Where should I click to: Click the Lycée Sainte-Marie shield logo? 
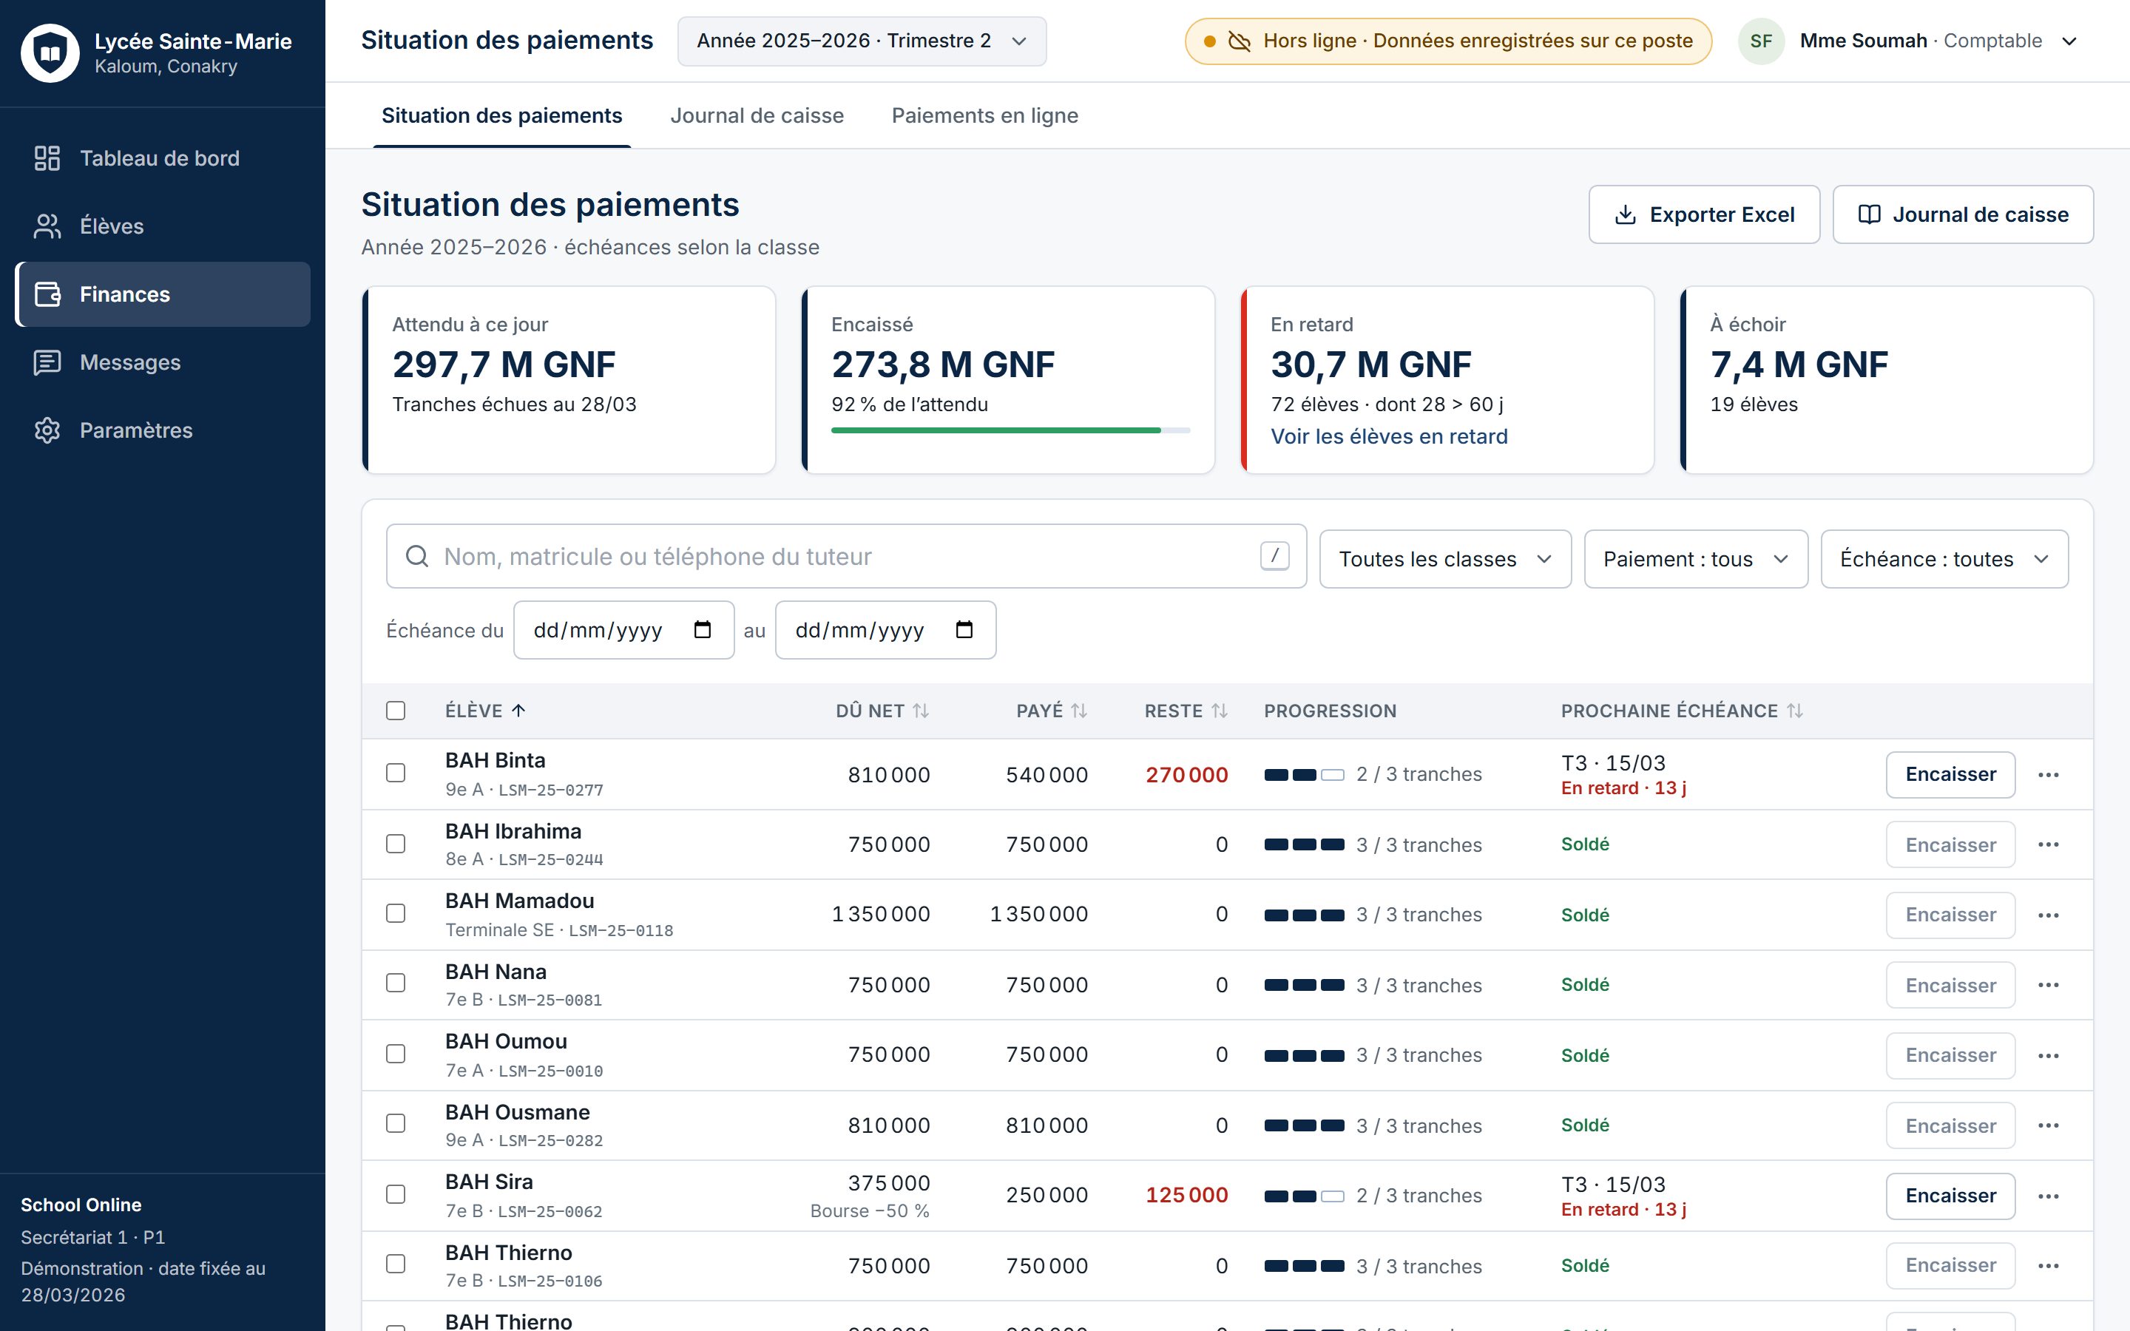(x=50, y=53)
